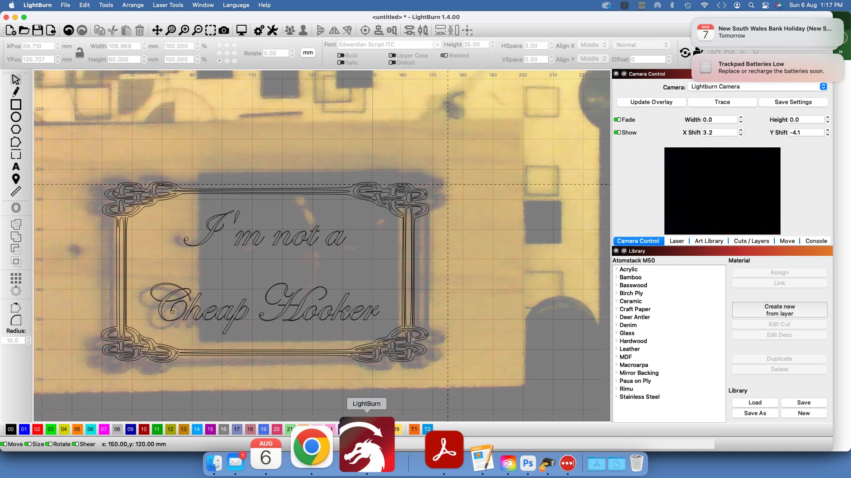Select the Text tool in the left toolbar

16,167
